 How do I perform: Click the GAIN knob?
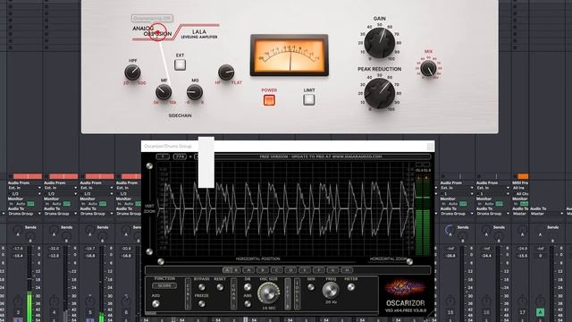click(x=380, y=44)
